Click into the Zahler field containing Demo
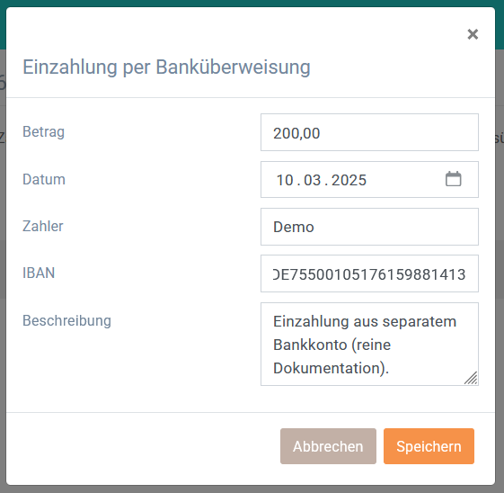 tap(369, 227)
